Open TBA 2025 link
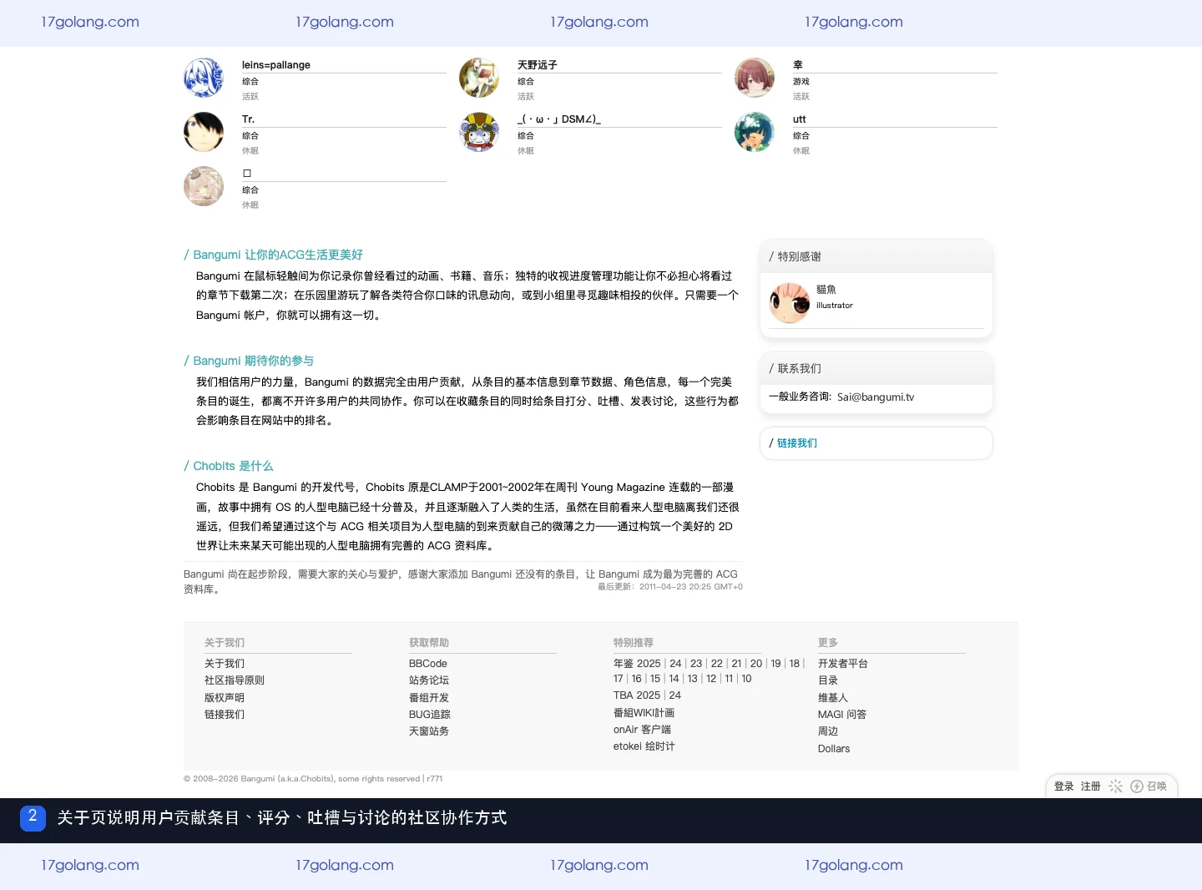 [x=637, y=695]
